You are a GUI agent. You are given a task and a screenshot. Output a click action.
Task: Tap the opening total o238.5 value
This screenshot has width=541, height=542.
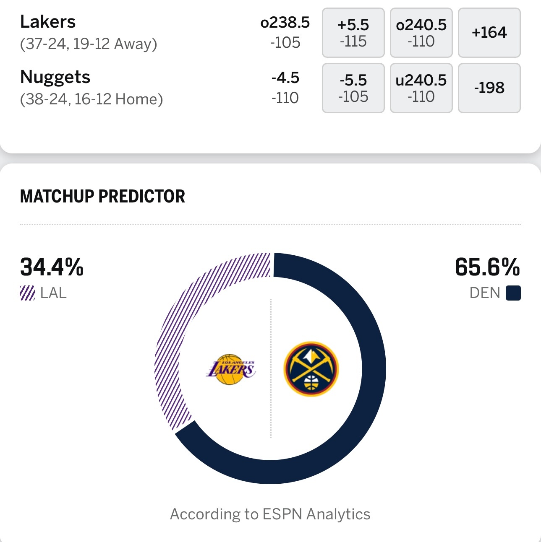click(285, 23)
